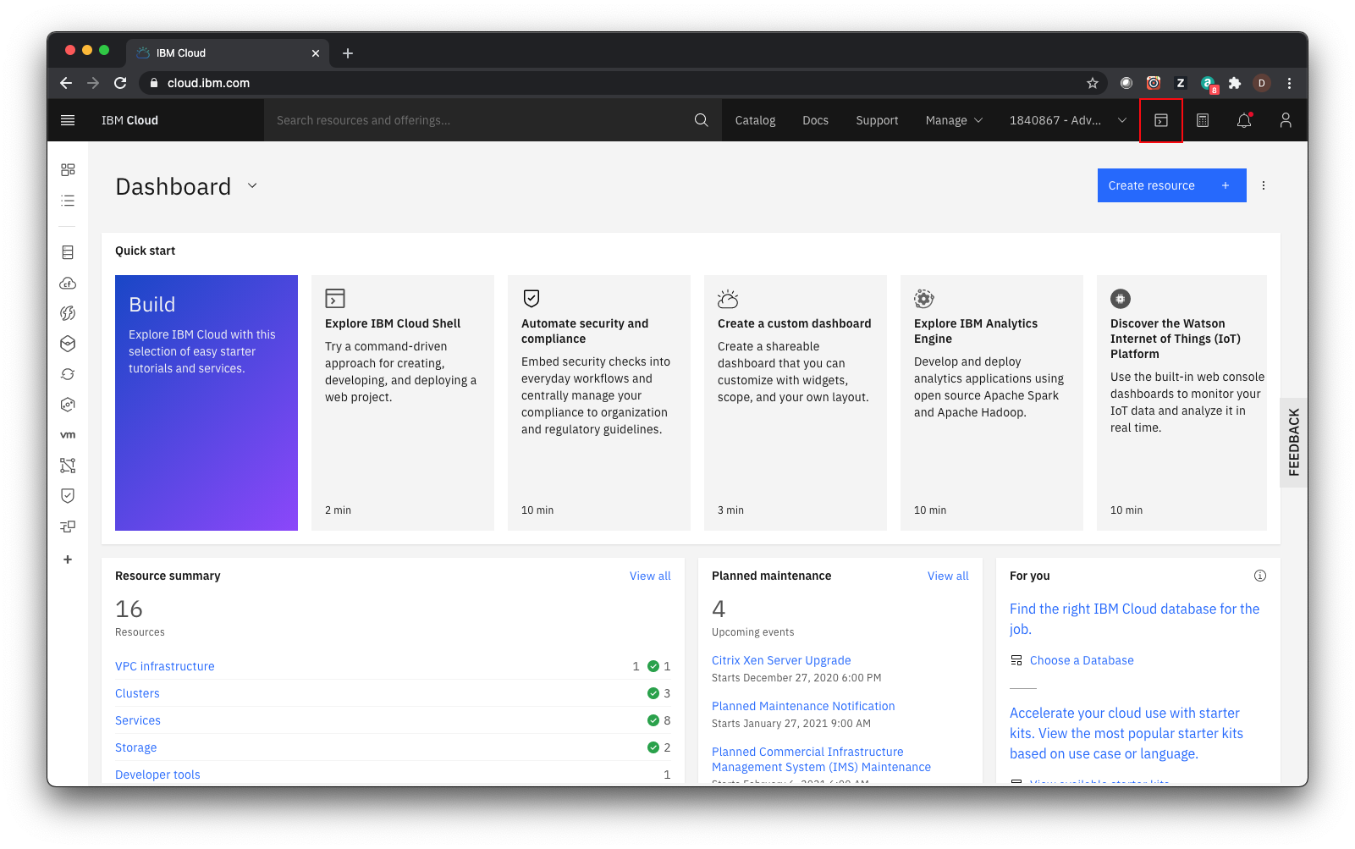
Task: Click the browser address bar
Action: [622, 83]
